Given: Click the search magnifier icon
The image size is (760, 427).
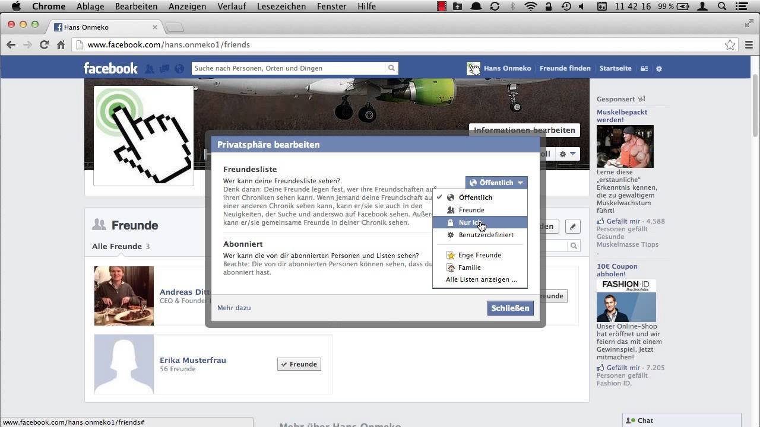Looking at the screenshot, I should tap(391, 68).
